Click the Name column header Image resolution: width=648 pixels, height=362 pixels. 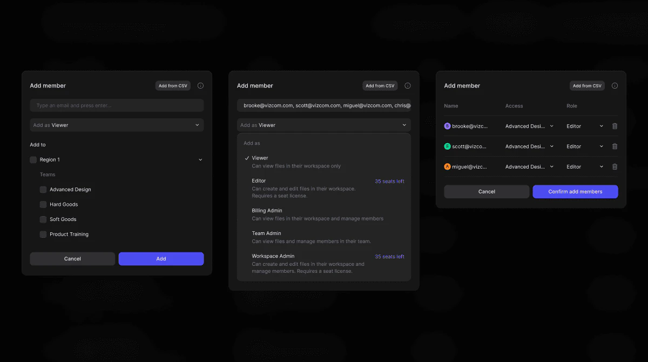[451, 106]
